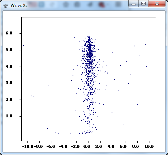Click the x-axis label -10.0
The width and height of the screenshot is (168, 155).
pyautogui.click(x=28, y=146)
